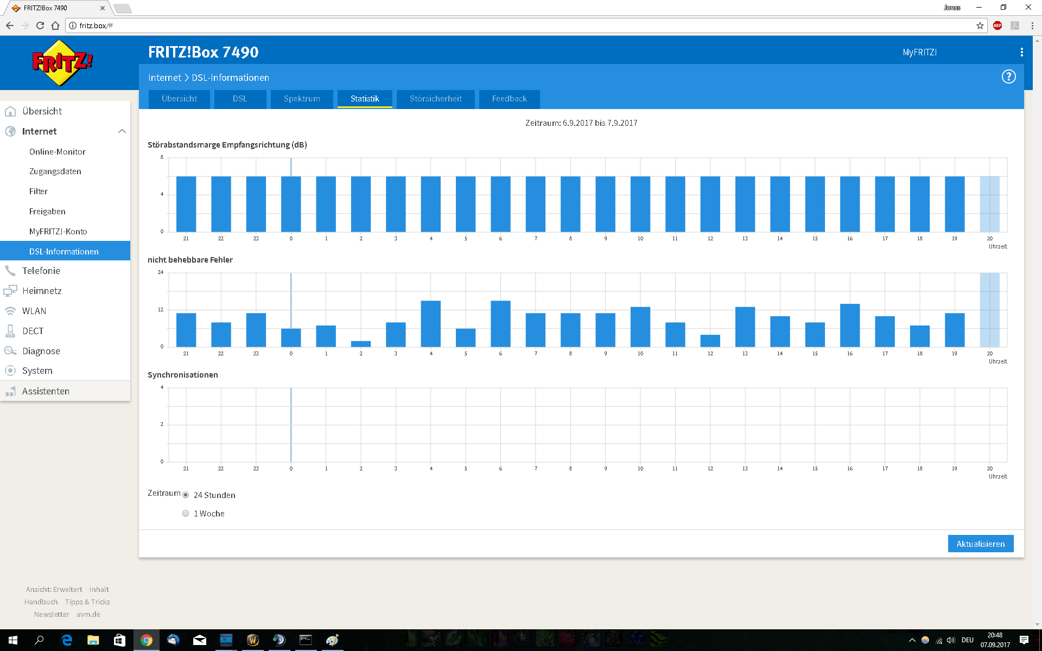Bookmark page with the star icon
This screenshot has width=1042, height=651.
pyautogui.click(x=980, y=25)
